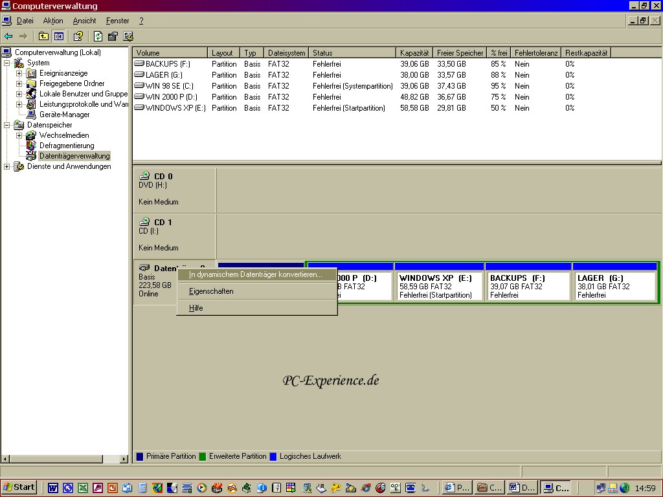Click the disk icon of BACKUPS (F:) row

(x=139, y=64)
